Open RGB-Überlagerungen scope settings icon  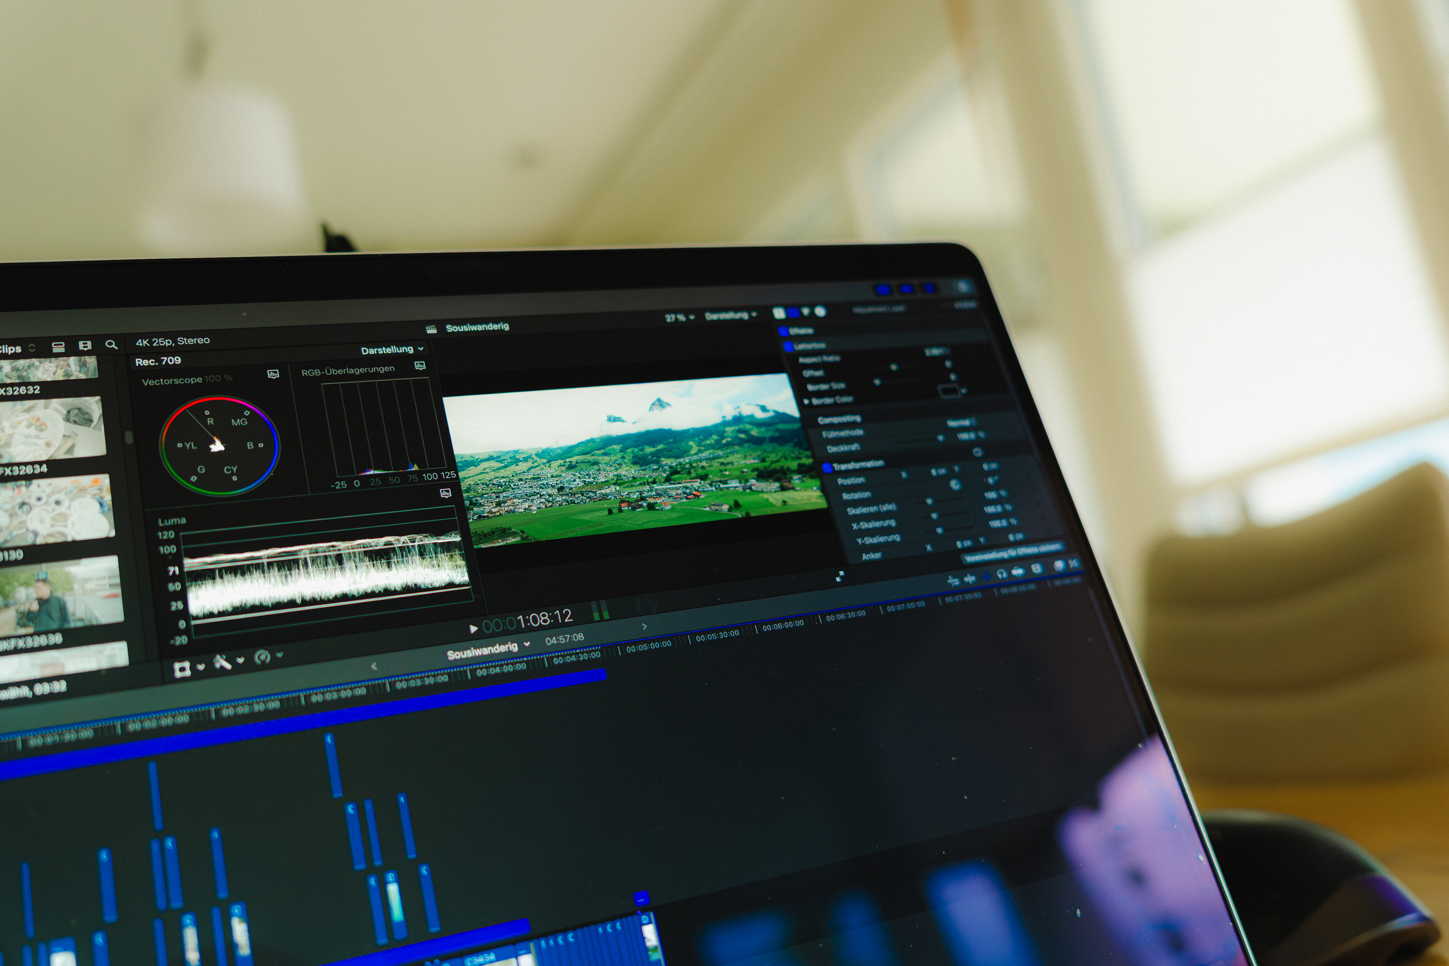tap(420, 366)
